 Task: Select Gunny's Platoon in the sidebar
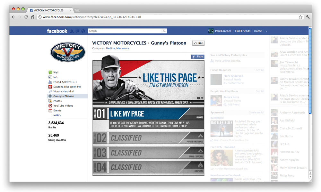point(67,96)
